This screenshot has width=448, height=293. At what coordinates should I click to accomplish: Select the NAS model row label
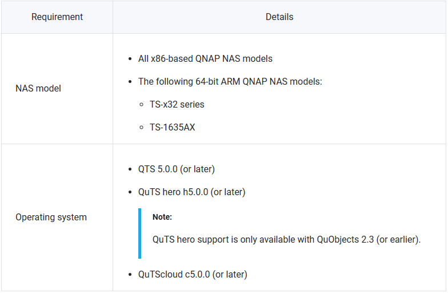point(38,89)
